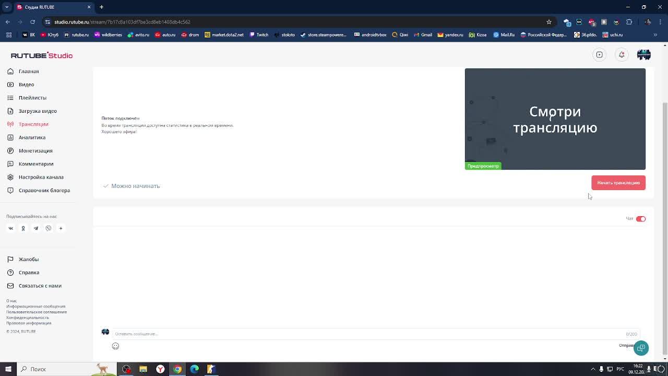The image size is (668, 376).
Task: Open the avito.ru bookmark
Action: (x=138, y=35)
